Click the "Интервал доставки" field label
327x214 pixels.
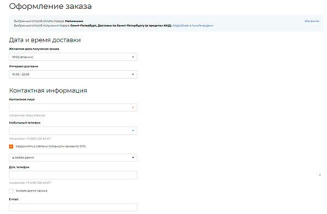(24, 66)
